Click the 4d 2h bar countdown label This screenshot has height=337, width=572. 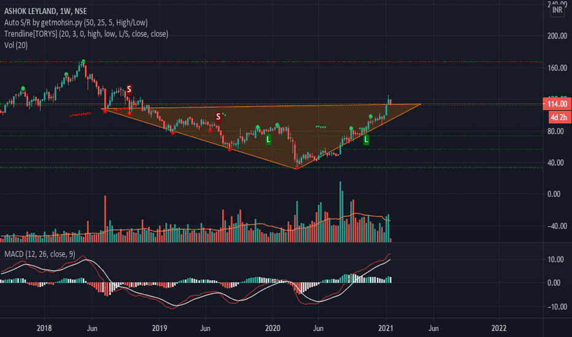[560, 117]
